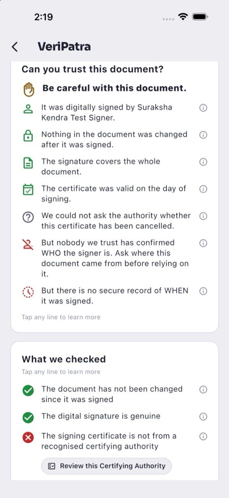
Task: Tap the raised hand caution icon
Action: (x=28, y=89)
